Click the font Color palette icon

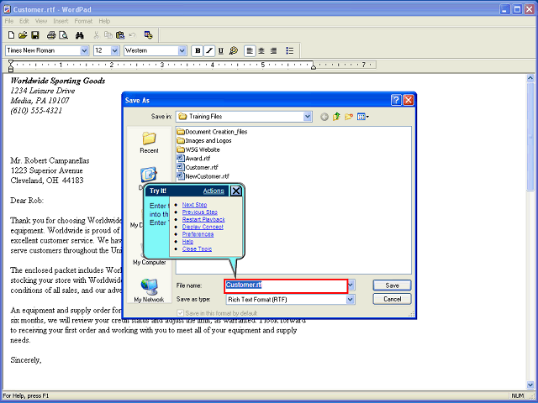(x=234, y=50)
